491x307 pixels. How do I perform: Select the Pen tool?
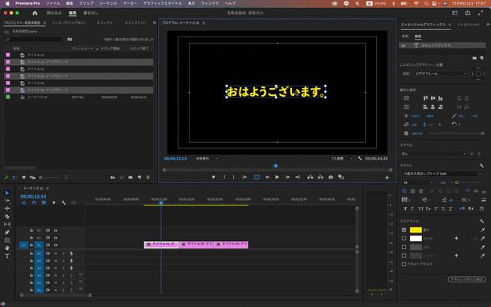pos(7,232)
